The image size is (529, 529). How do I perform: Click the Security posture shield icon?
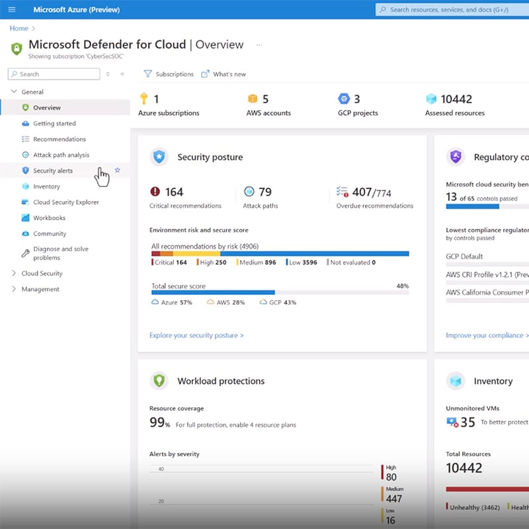pyautogui.click(x=158, y=157)
